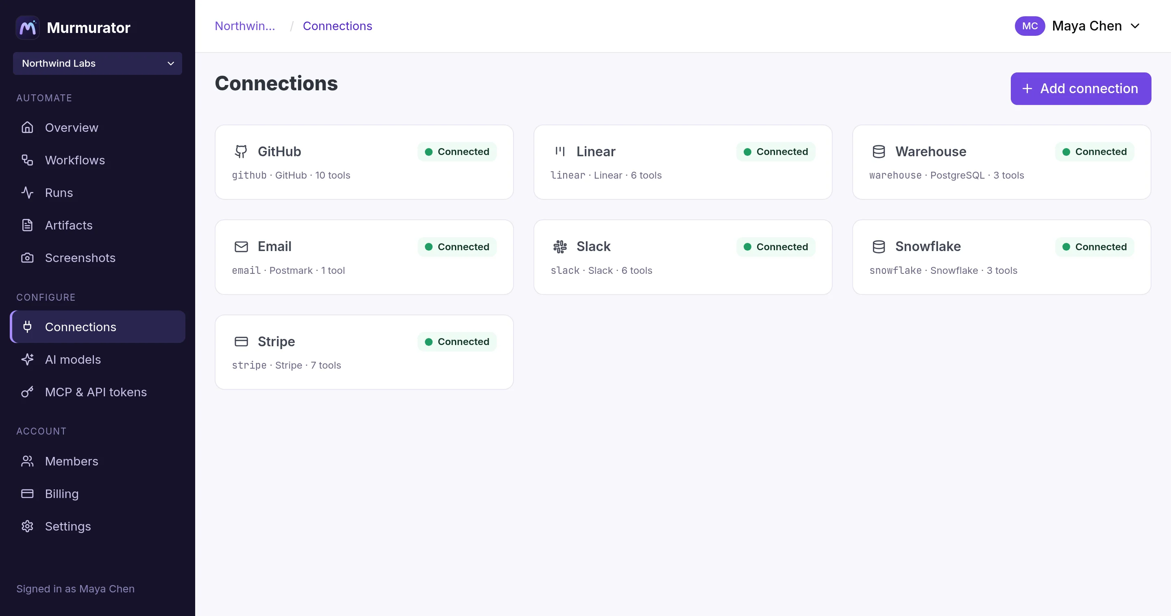Viewport: 1171px width, 616px height.
Task: Click the Snowflake database icon
Action: (879, 247)
